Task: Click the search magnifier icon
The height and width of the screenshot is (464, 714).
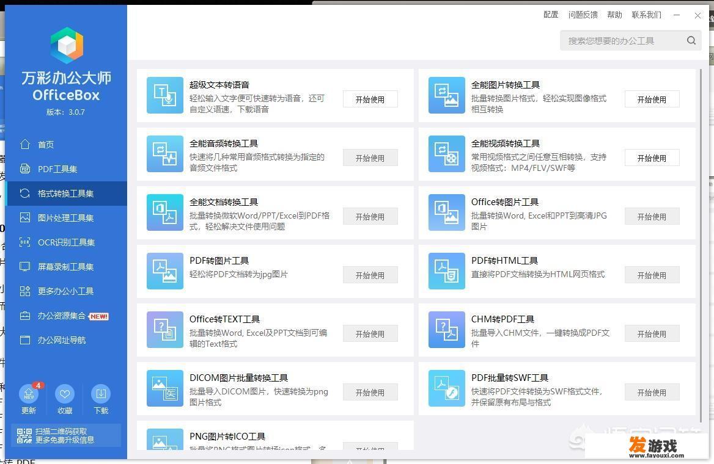Action: point(691,40)
